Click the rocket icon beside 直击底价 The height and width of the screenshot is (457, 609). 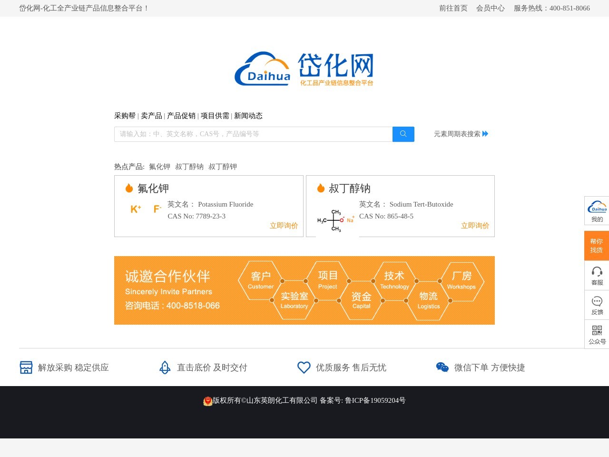pos(165,367)
